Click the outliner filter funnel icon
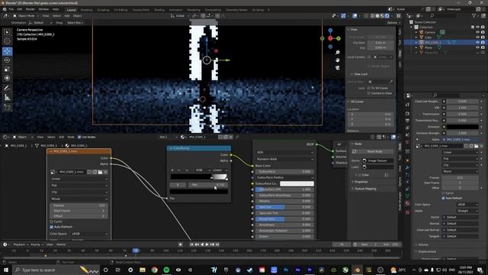 [474, 15]
